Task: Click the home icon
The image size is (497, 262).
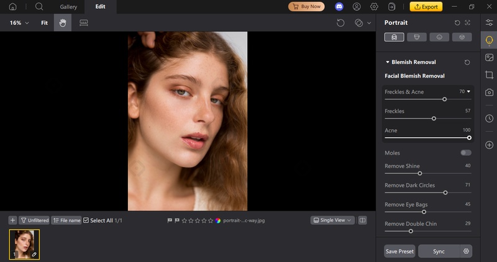Action: coord(12,7)
